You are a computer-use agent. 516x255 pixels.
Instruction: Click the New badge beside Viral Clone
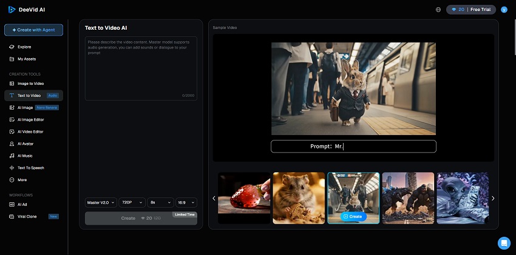click(53, 217)
